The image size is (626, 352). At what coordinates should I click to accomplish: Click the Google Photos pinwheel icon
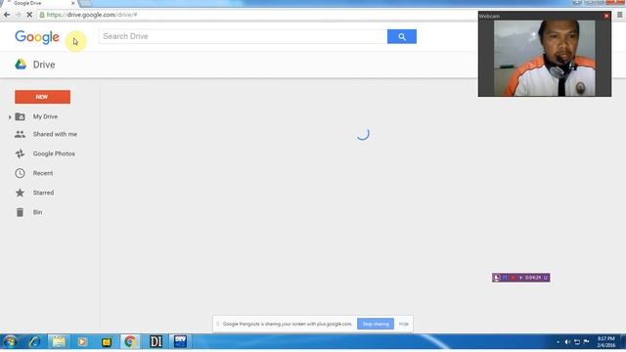tap(20, 154)
